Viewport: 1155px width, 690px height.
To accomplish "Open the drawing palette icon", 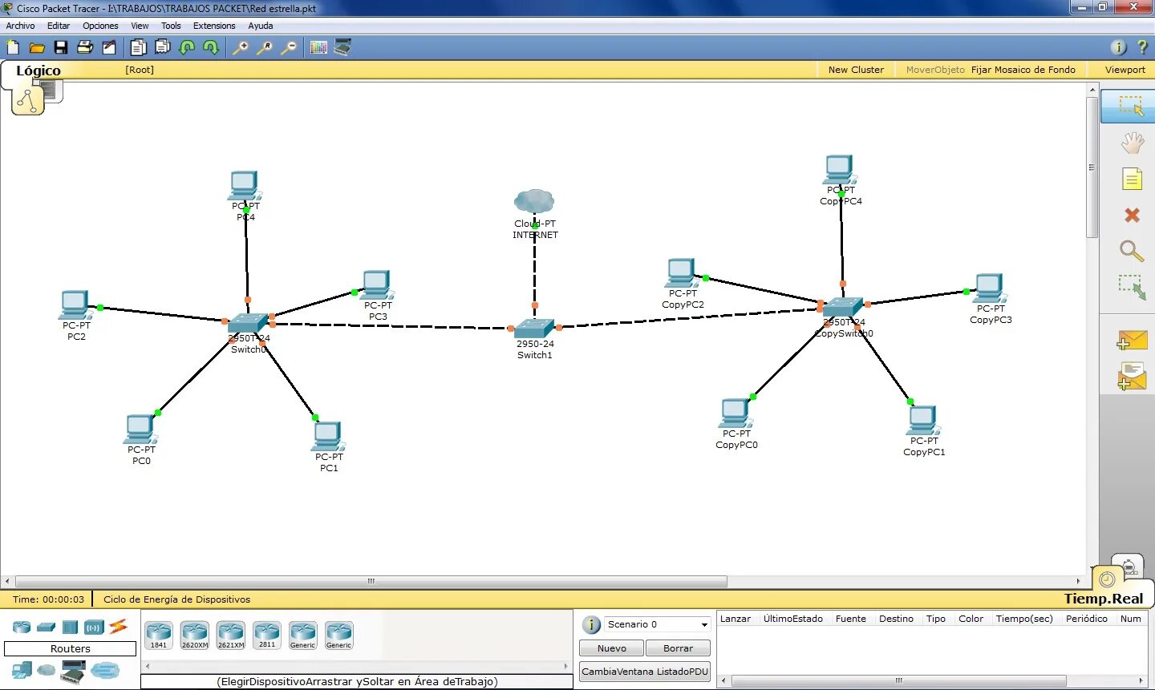I will [x=318, y=48].
